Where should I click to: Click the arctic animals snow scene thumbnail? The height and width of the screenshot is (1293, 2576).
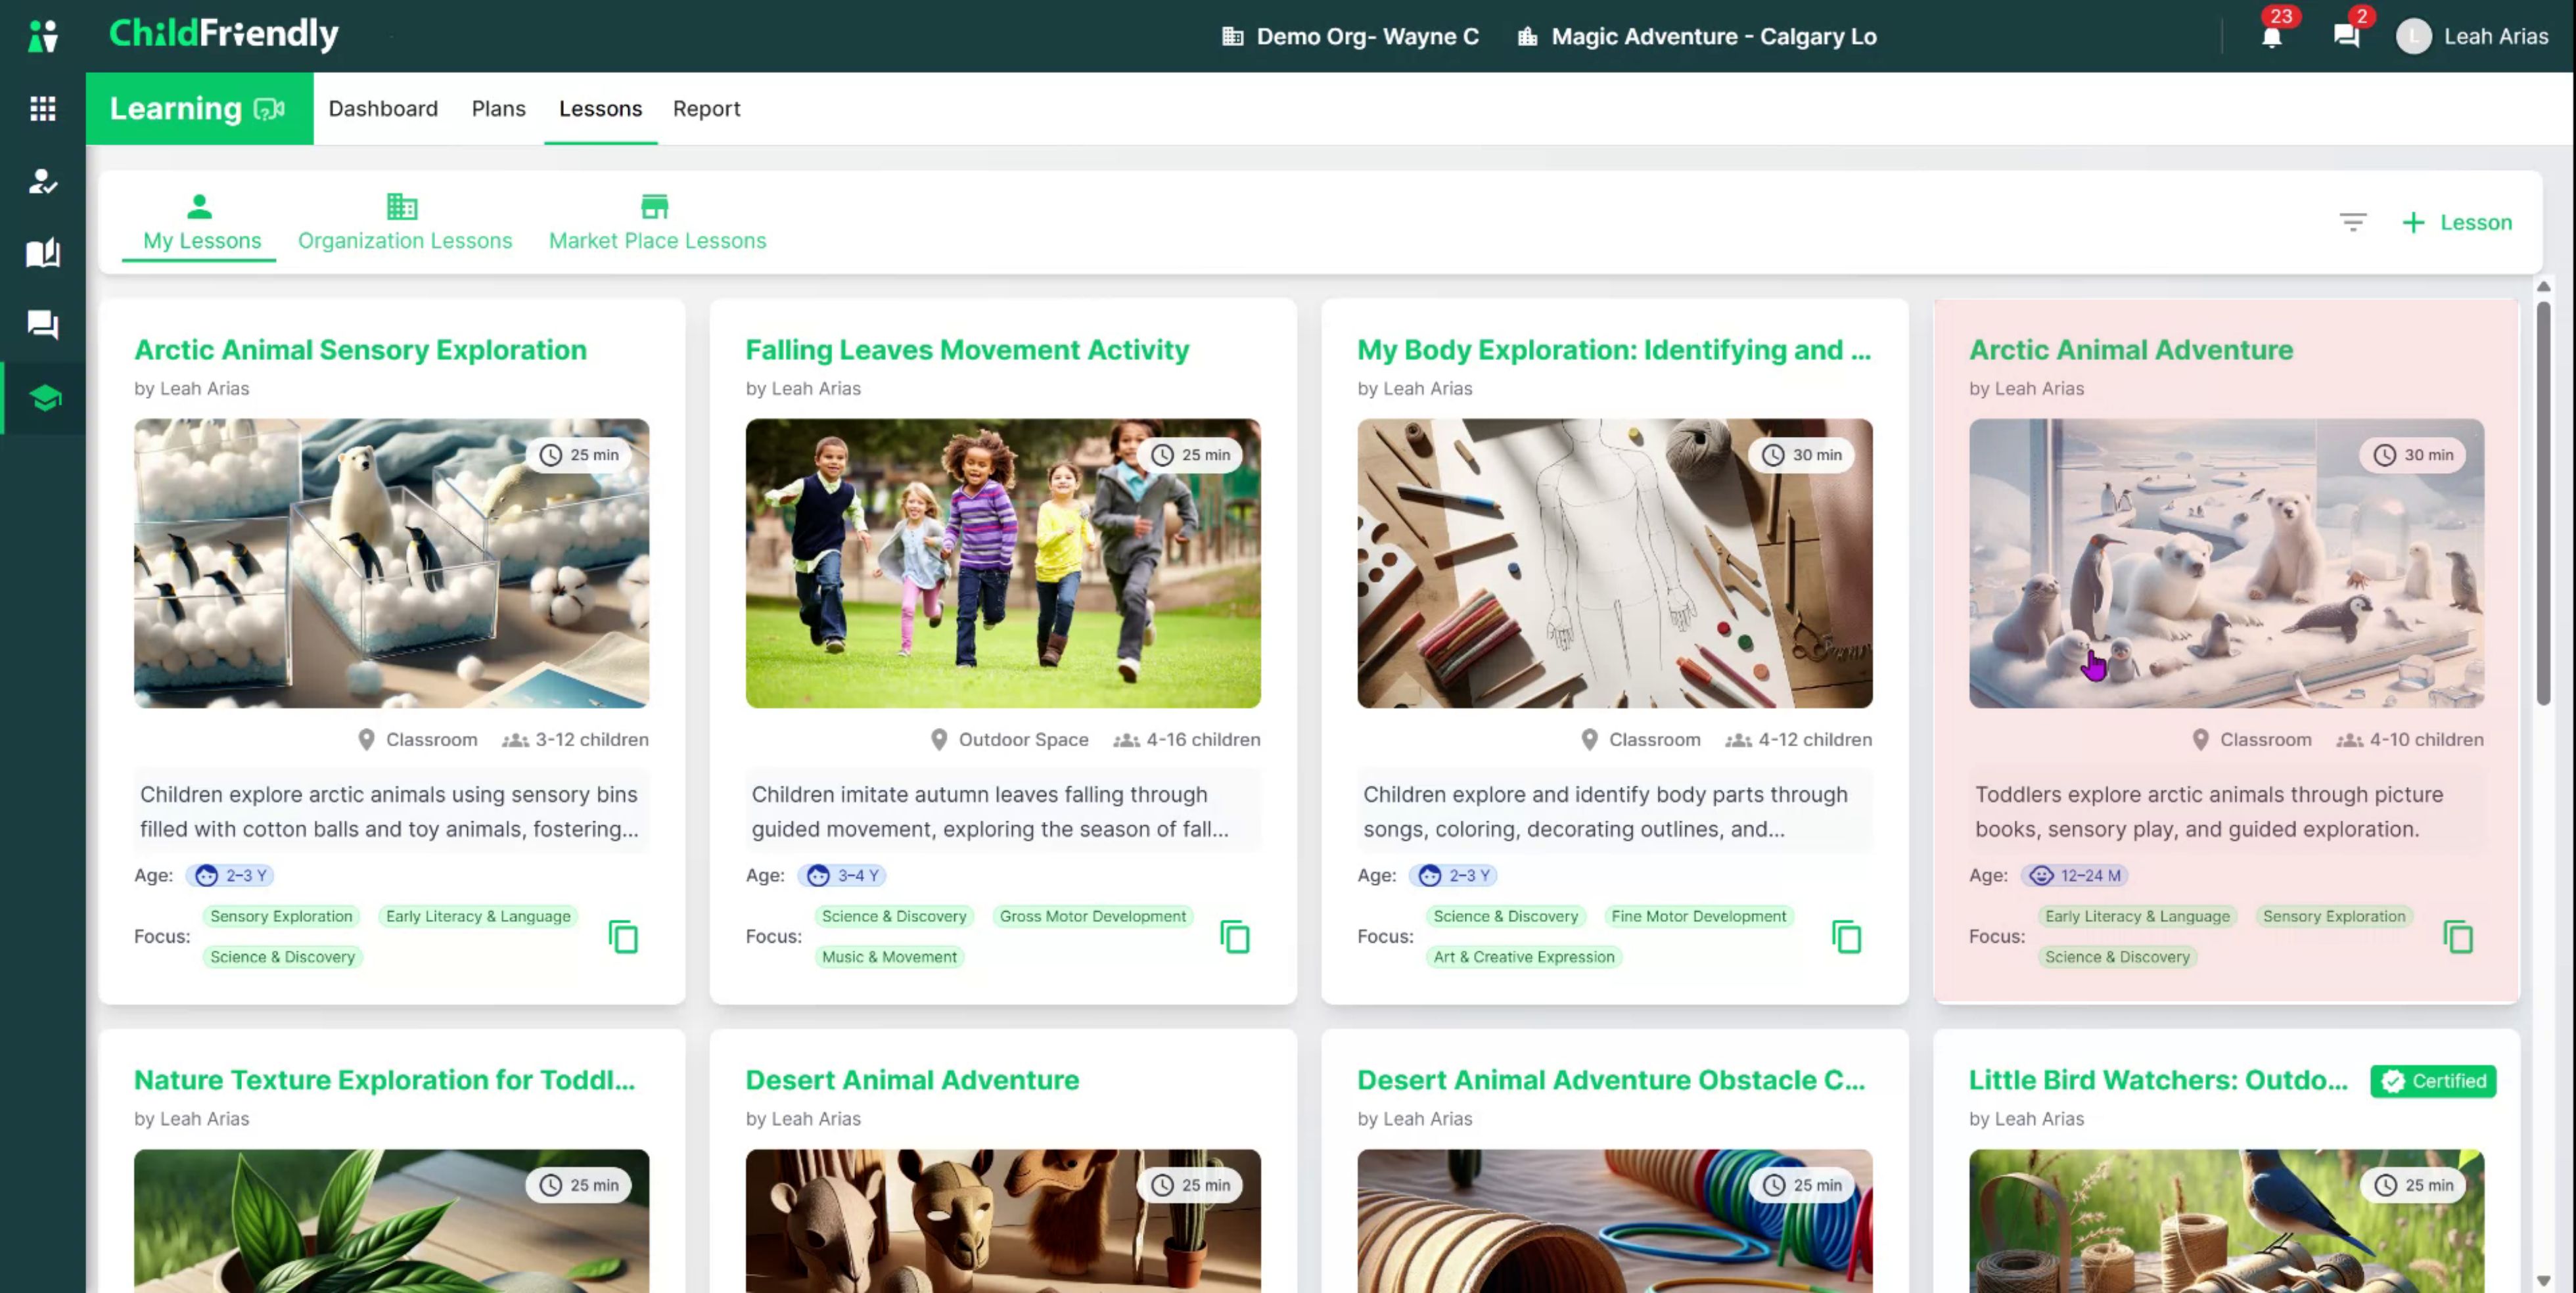(2226, 563)
